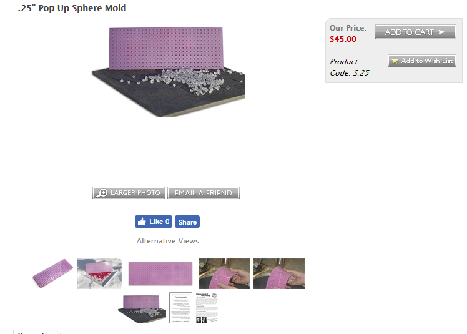Select the angled pink mold thumbnail
Viewport: 467px width, 334px height.
[x=52, y=273]
